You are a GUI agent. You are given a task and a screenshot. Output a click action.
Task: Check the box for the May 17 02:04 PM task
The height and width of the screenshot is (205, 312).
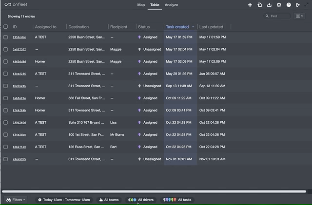click(5, 49)
